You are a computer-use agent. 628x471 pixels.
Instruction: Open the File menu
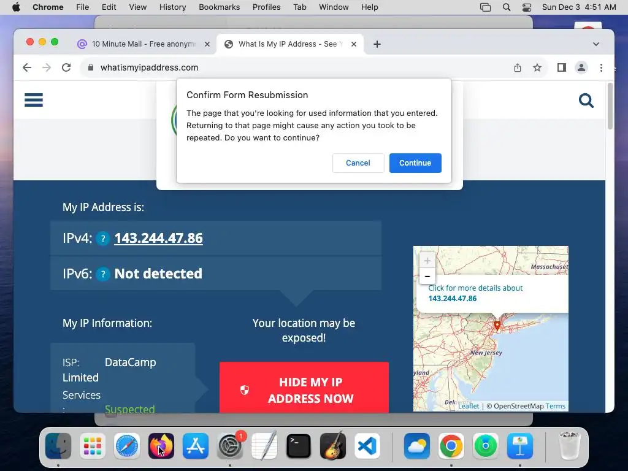coord(83,7)
